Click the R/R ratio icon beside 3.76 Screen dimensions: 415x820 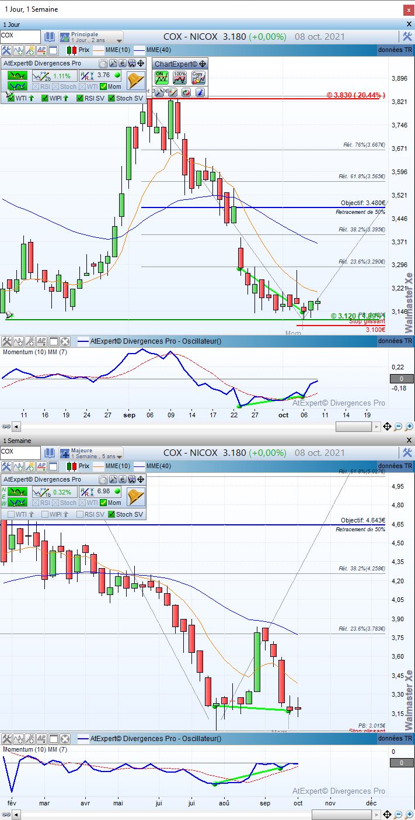87,75
